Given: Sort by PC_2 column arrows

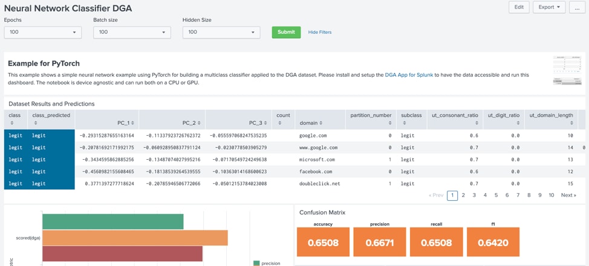Looking at the screenshot, I should point(199,123).
